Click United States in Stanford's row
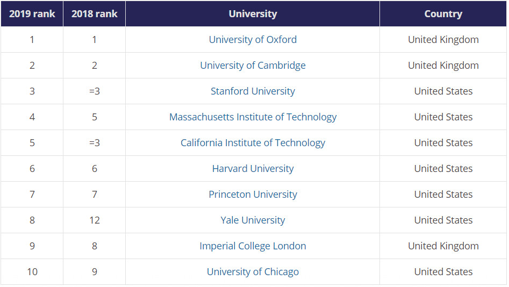This screenshot has width=509, height=287. (x=443, y=91)
